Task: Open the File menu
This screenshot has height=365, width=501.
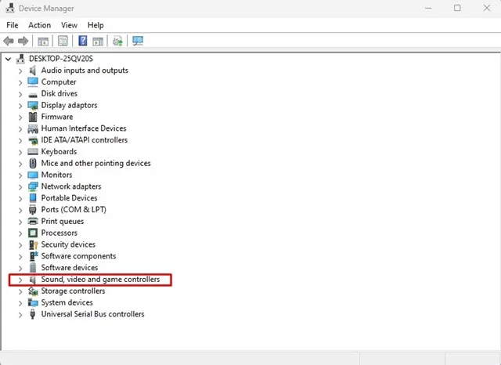Action: click(x=13, y=25)
